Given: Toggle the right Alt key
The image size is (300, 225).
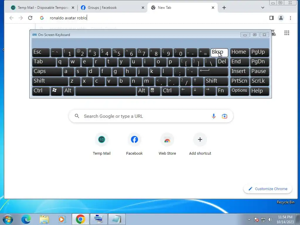Looking at the screenshot, I should point(142,91).
